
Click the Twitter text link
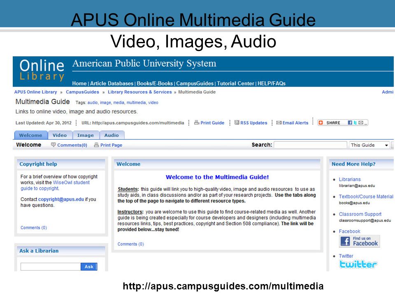[x=346, y=256]
